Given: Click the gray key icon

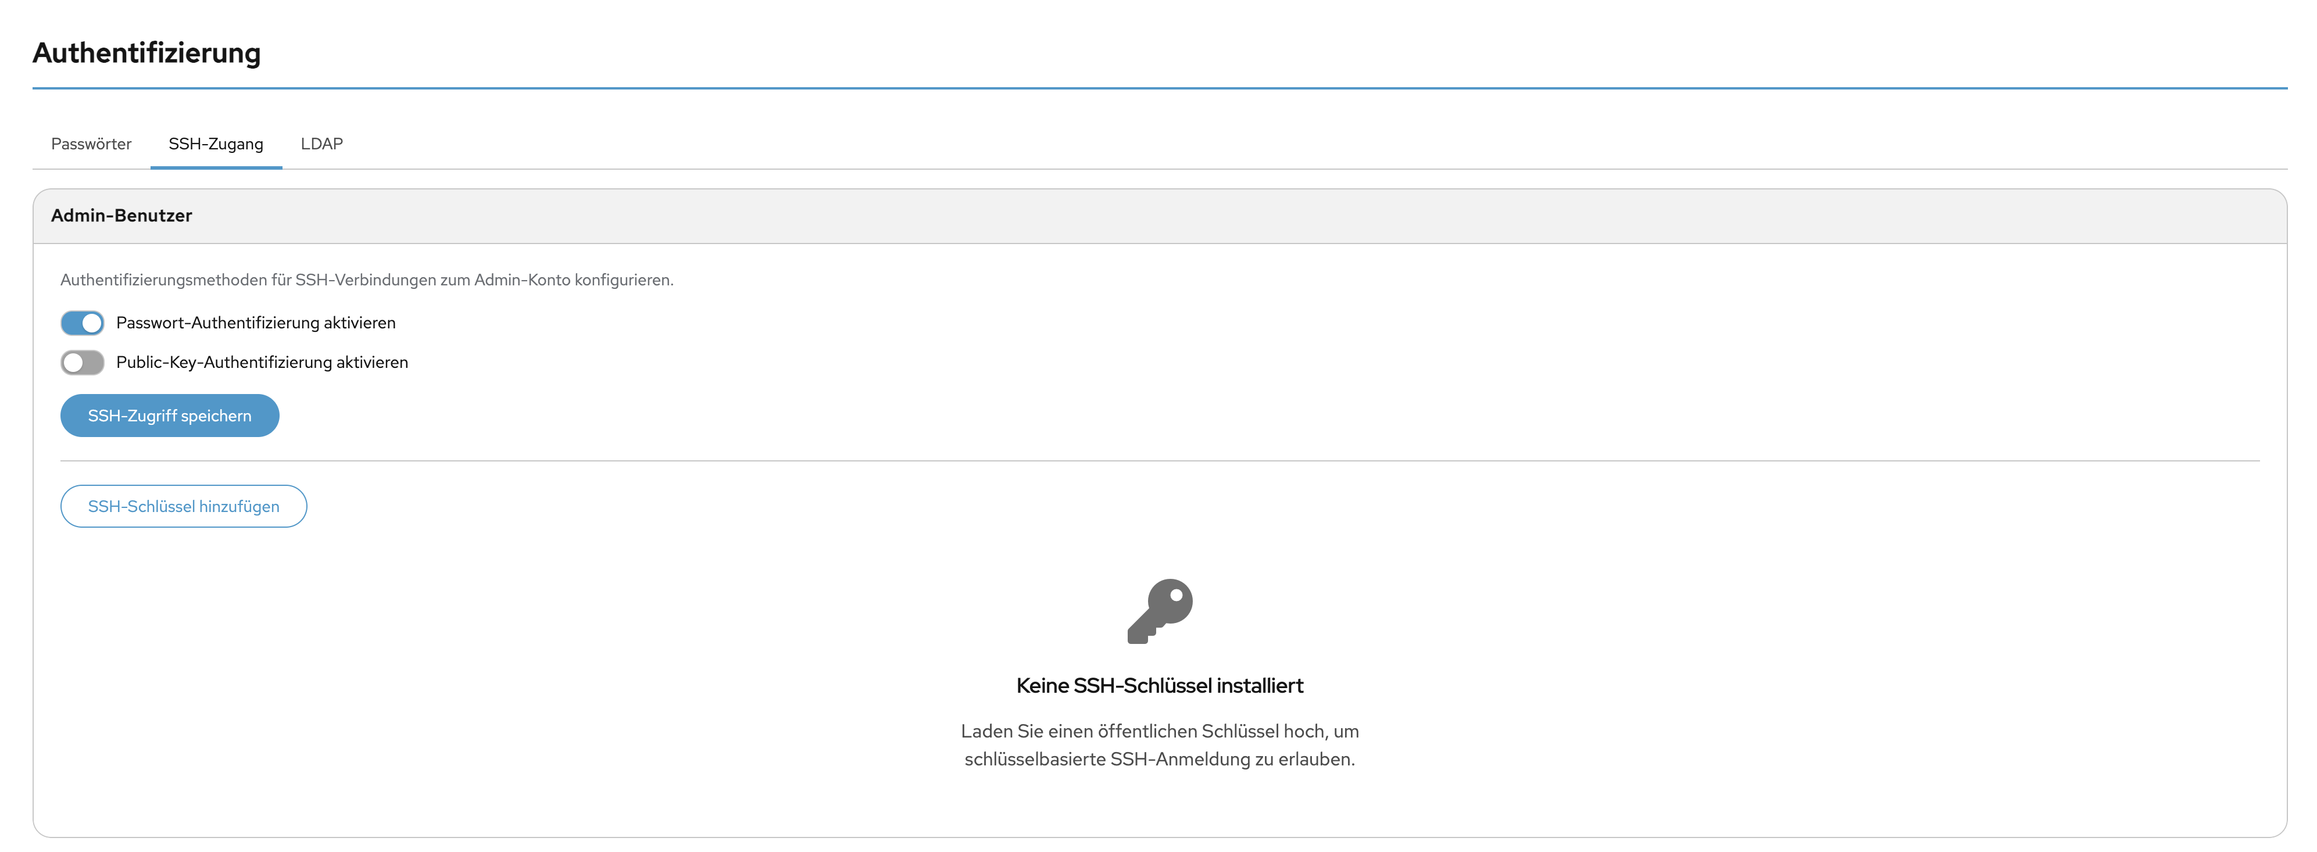Looking at the screenshot, I should (1160, 611).
